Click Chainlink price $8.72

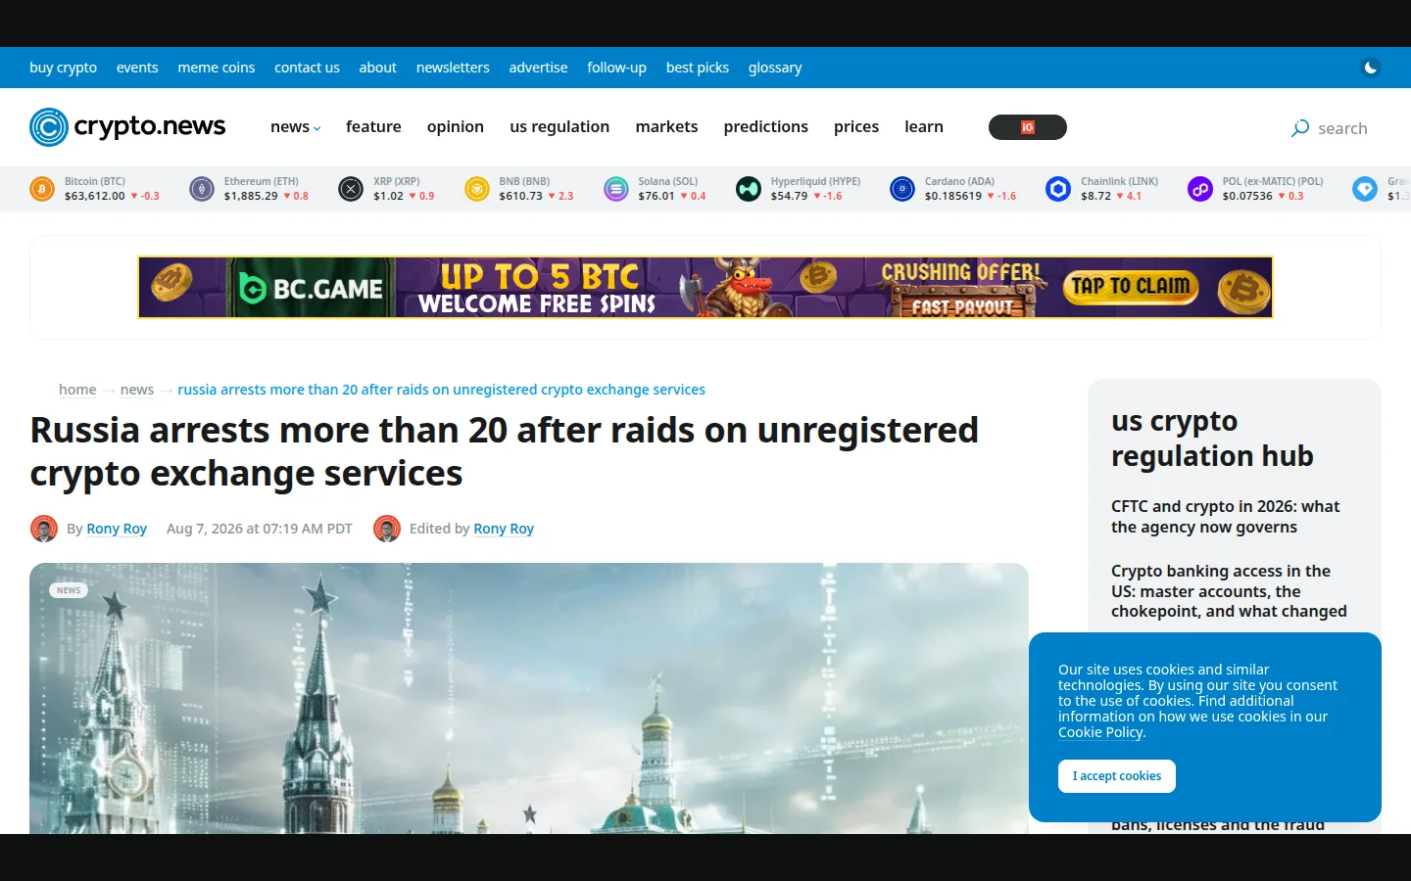[1096, 196]
